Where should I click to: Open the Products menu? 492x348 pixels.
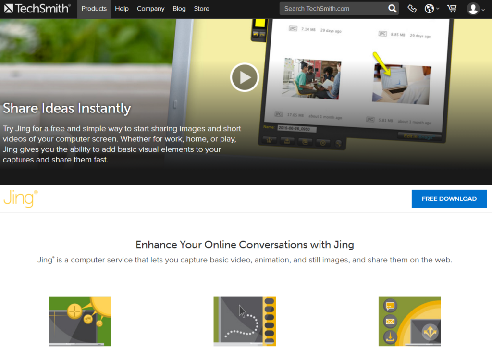pyautogui.click(x=94, y=9)
